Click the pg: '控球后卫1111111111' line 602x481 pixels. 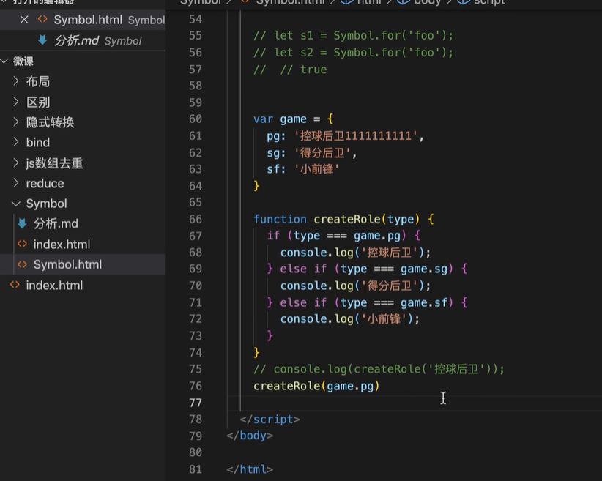click(x=345, y=136)
